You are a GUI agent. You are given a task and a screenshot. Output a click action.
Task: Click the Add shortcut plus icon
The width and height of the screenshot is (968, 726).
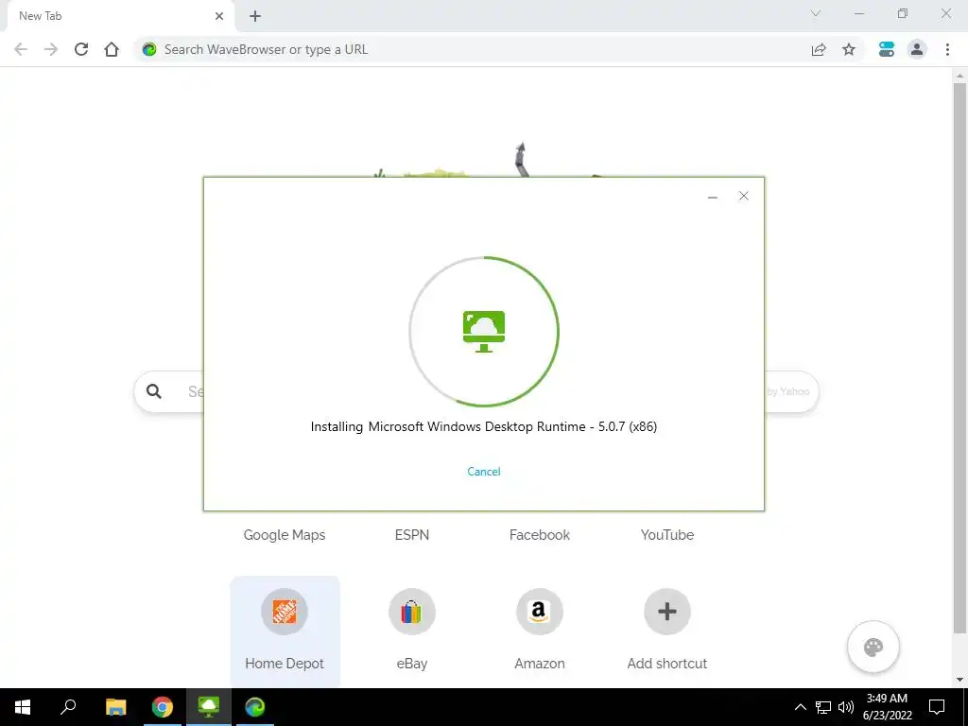coord(667,612)
